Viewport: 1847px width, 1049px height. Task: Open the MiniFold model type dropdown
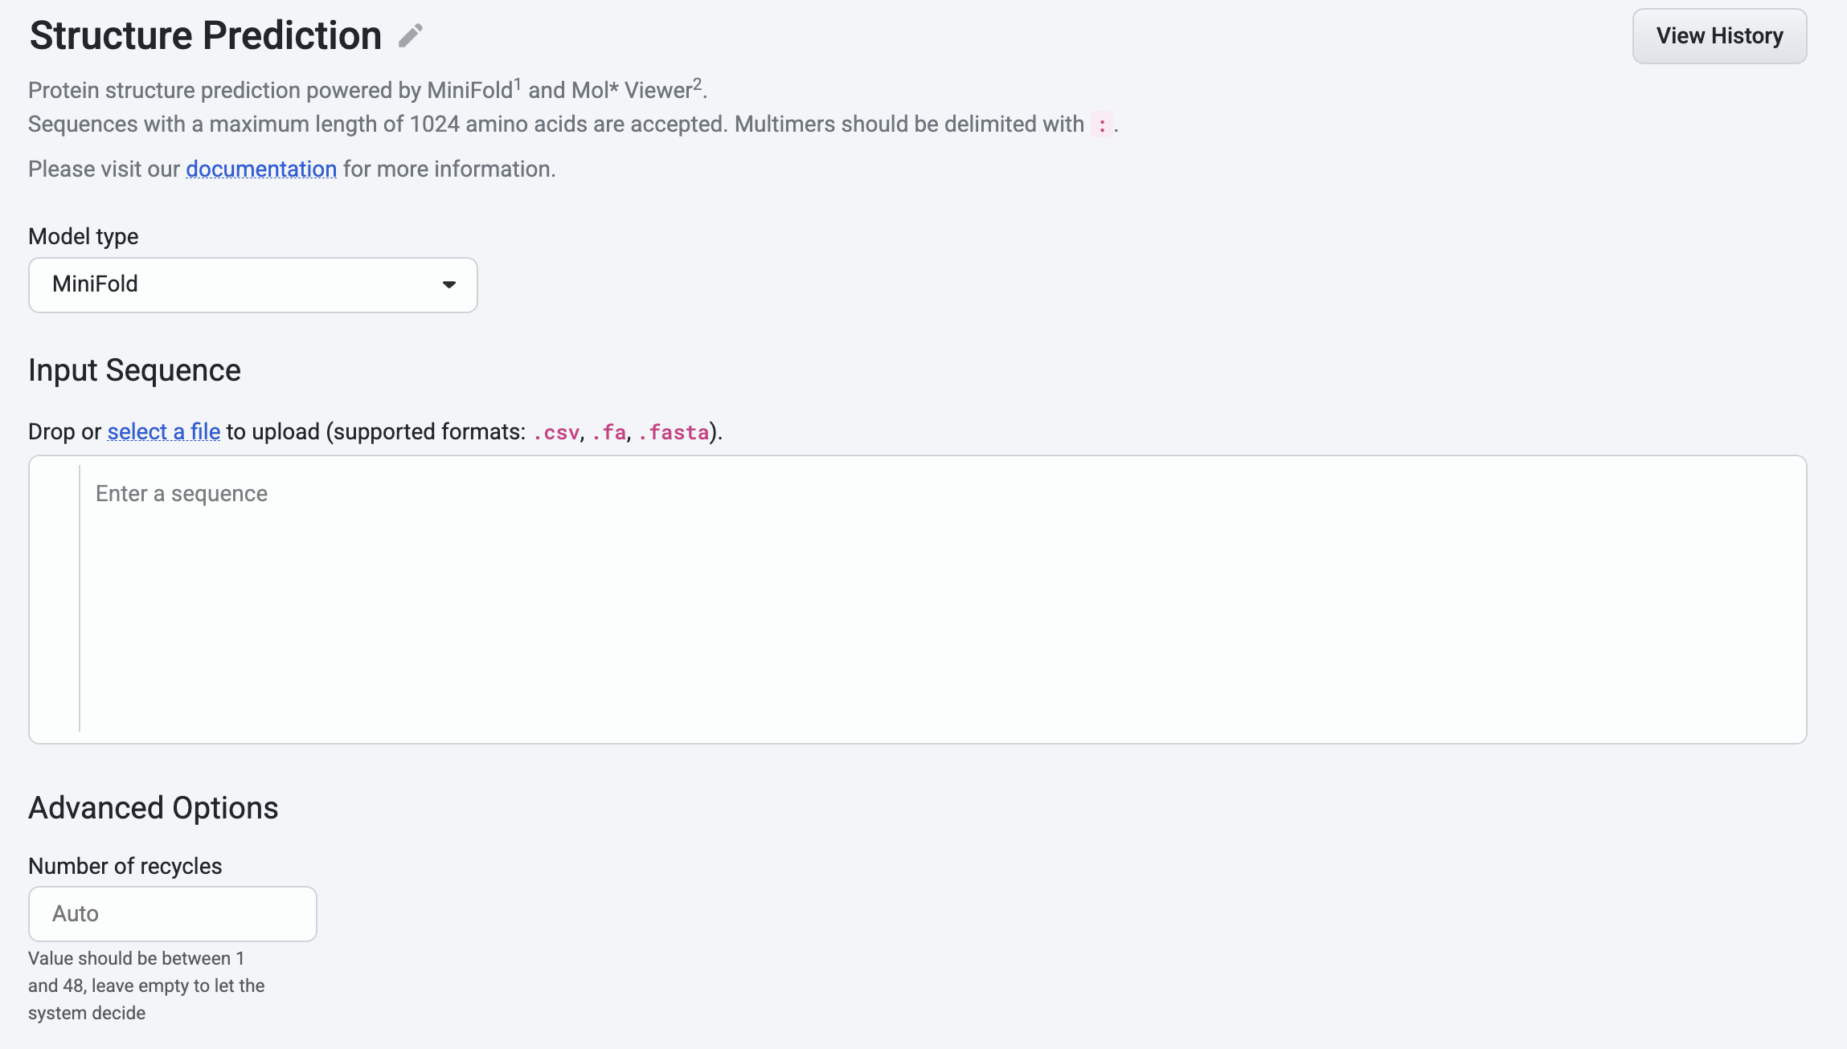[x=253, y=285]
